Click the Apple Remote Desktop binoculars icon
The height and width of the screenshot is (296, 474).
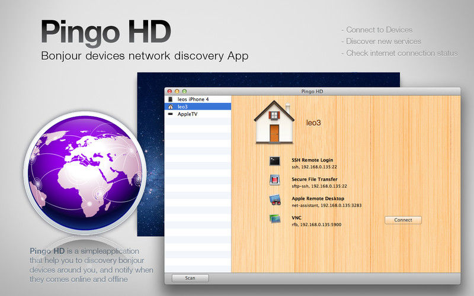coord(275,200)
